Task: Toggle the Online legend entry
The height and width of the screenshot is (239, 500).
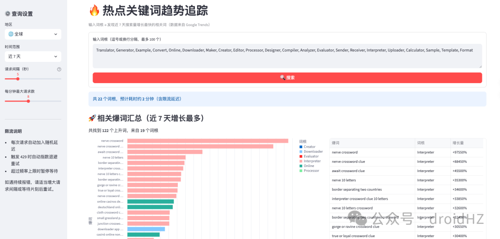Action: click(x=307, y=166)
